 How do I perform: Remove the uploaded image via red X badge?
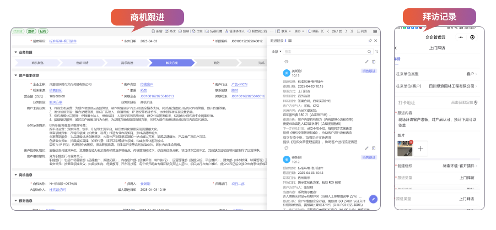click(x=409, y=143)
